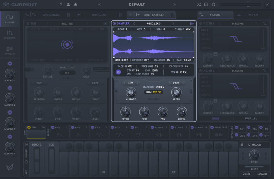Image resolution: width=274 pixels, height=179 pixels.
Task: Click the right arrow beside HPF
Action: tap(138, 83)
